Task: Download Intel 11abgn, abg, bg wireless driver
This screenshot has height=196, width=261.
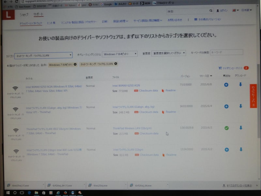Action: [241, 106]
